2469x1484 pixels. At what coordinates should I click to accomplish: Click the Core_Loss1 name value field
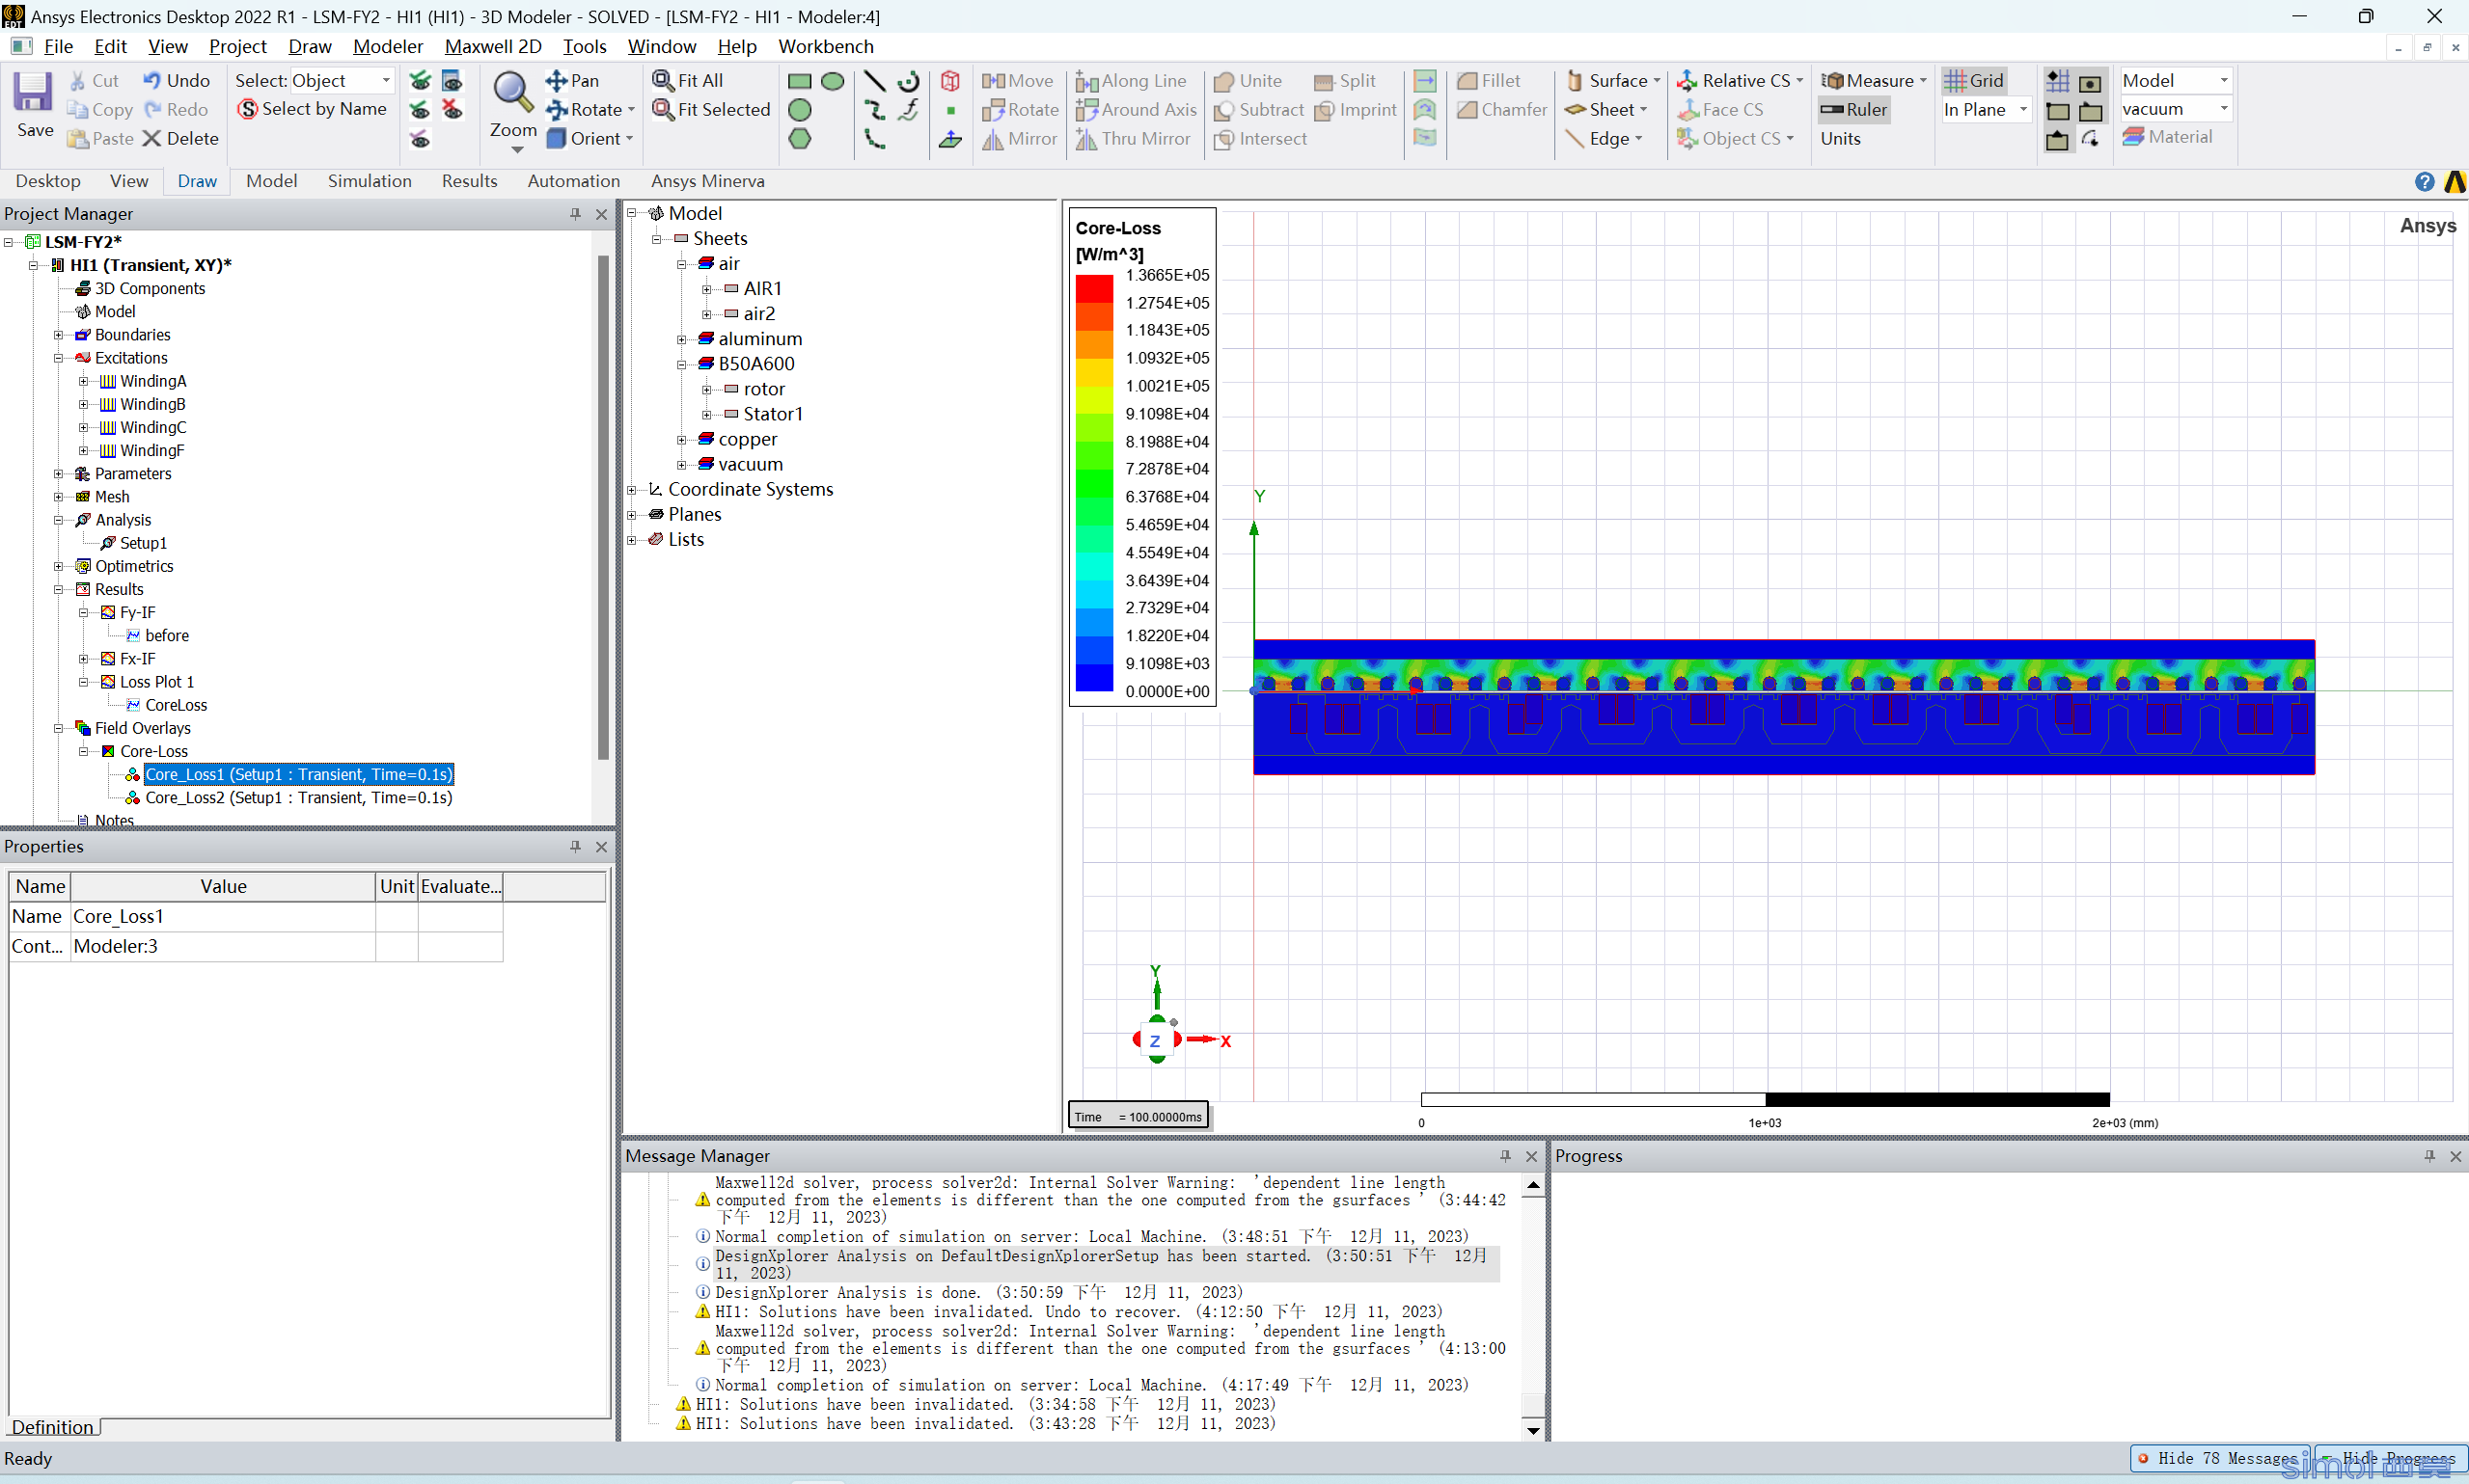tap(222, 916)
